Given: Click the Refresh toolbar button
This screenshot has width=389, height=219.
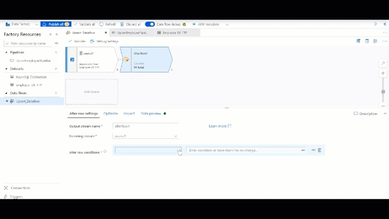Looking at the screenshot, I should coord(108,24).
